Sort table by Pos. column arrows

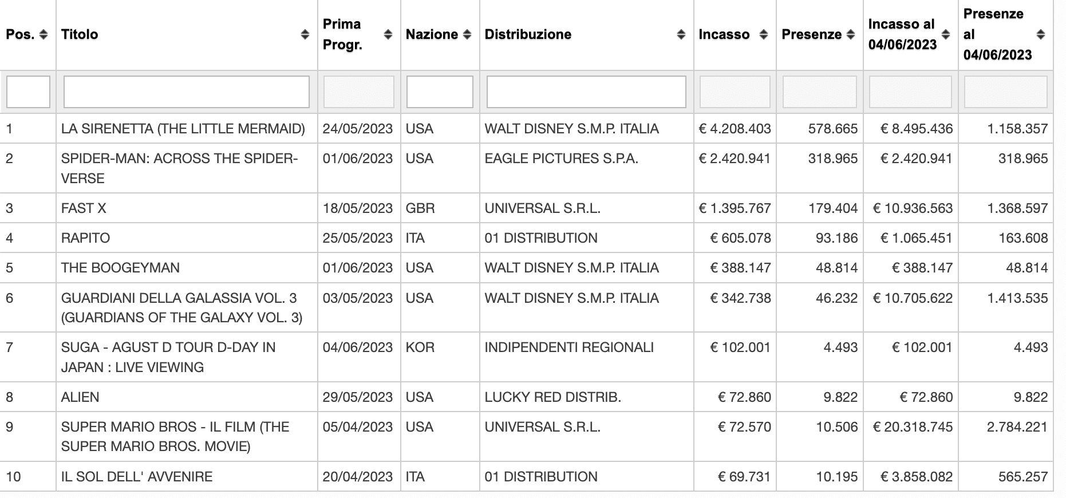(44, 35)
